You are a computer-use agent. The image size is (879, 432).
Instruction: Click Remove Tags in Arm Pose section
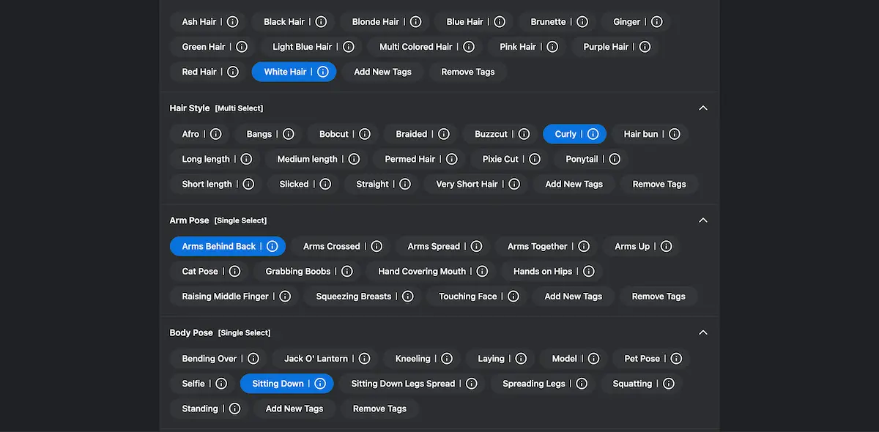[x=659, y=297]
